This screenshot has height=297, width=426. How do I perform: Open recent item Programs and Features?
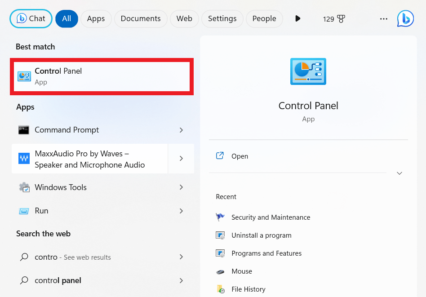click(266, 253)
